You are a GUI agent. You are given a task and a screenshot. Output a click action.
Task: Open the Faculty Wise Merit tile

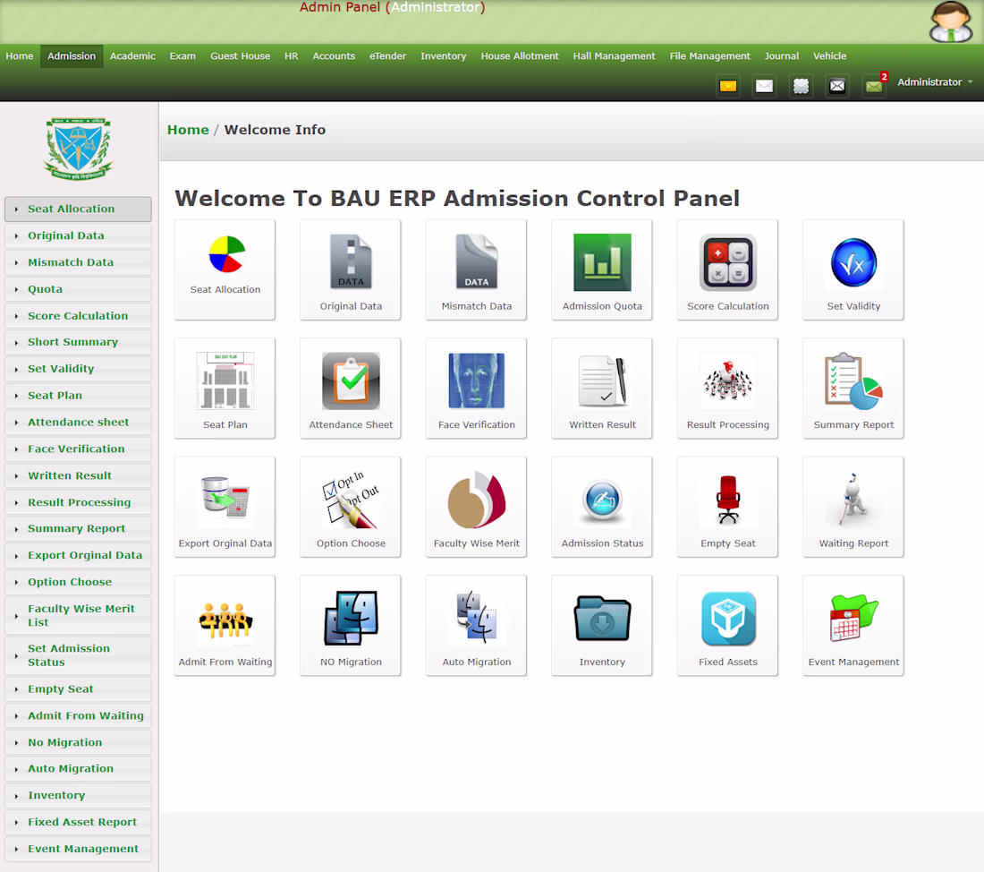click(476, 507)
